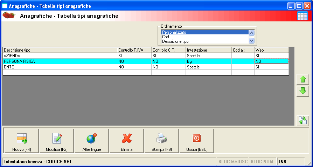Move row up with green arrow

pyautogui.click(x=302, y=80)
